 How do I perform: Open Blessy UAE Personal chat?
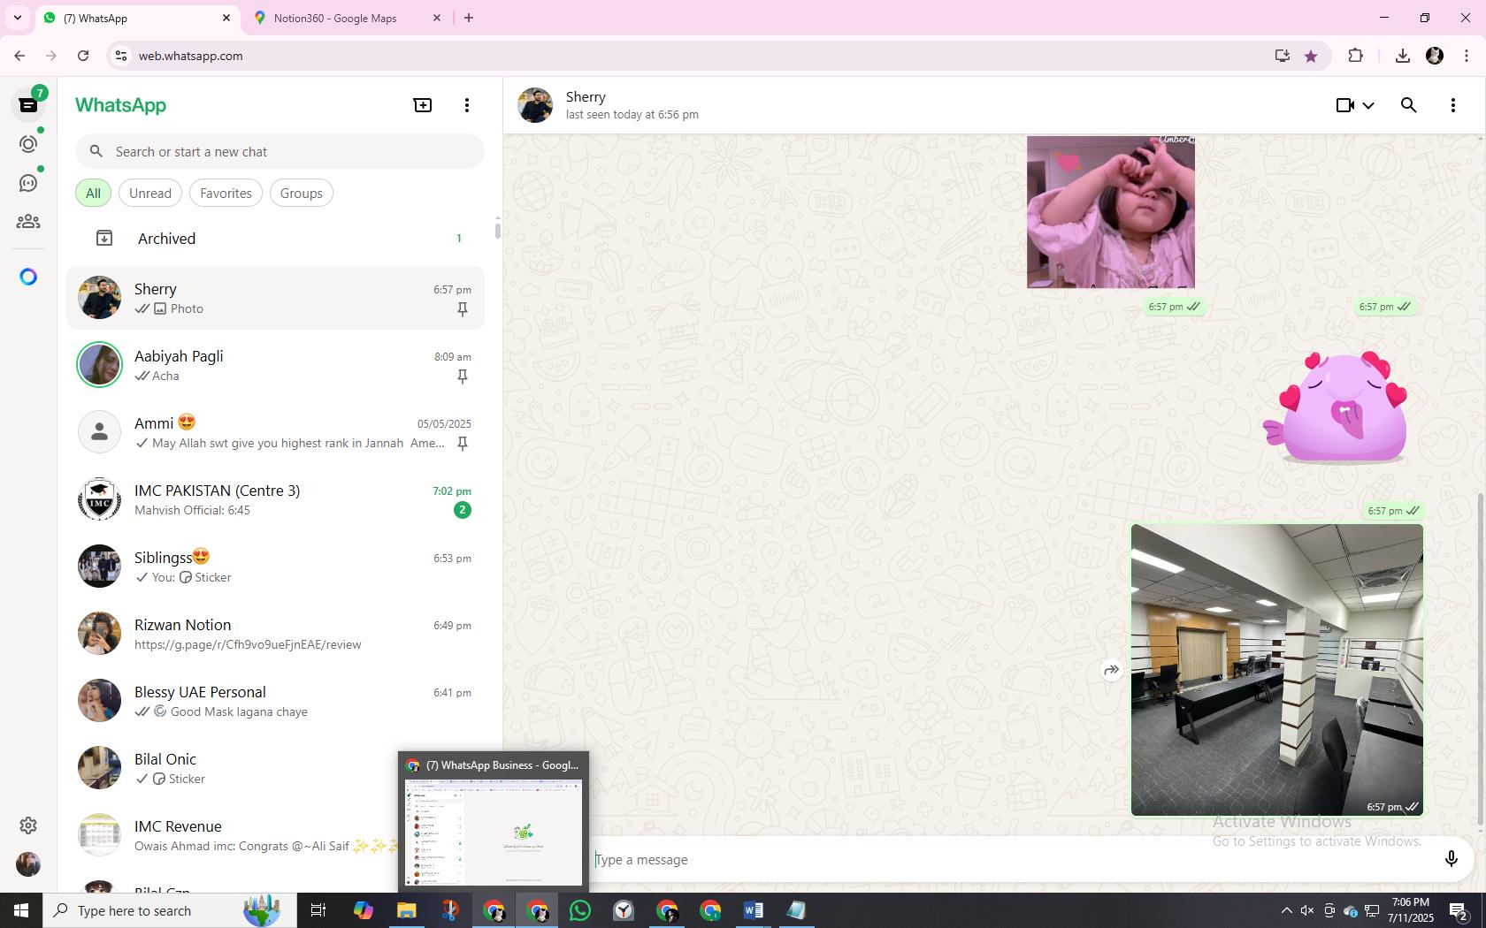coord(276,701)
